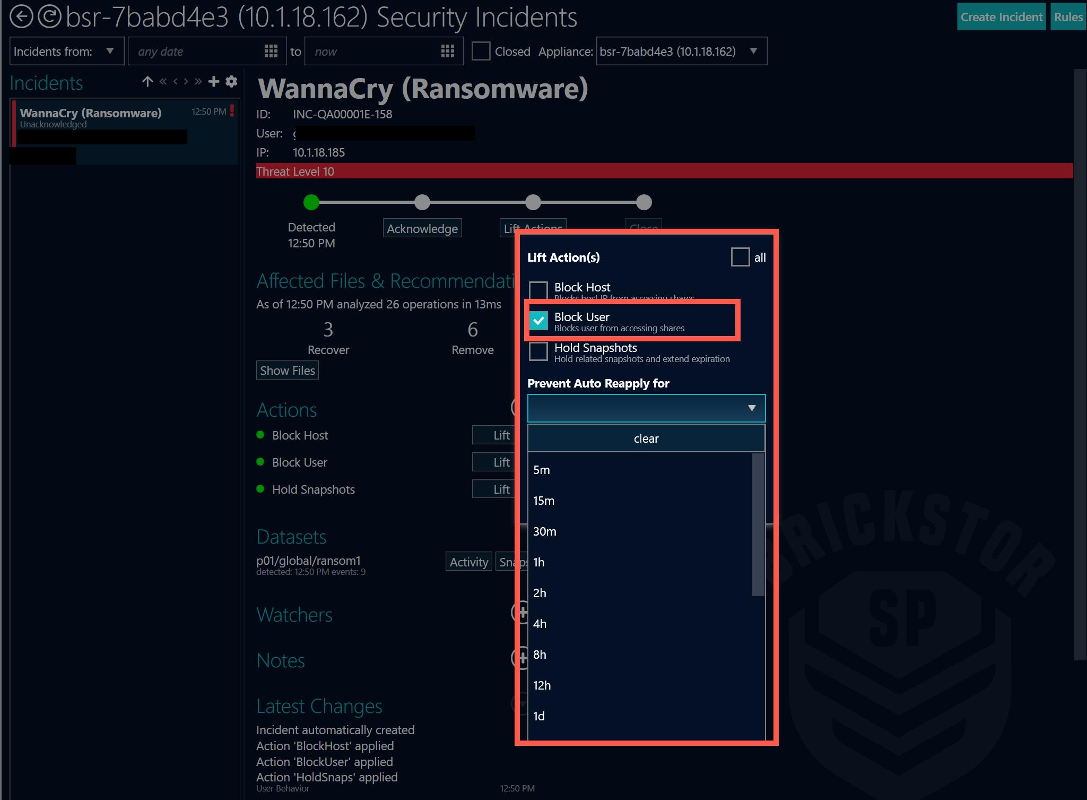Click the Create Incident button
Image resolution: width=1087 pixels, height=800 pixels.
point(1001,17)
